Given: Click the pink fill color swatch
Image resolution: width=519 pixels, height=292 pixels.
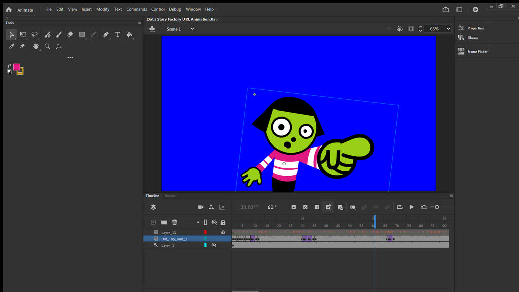Looking at the screenshot, I should (x=17, y=66).
